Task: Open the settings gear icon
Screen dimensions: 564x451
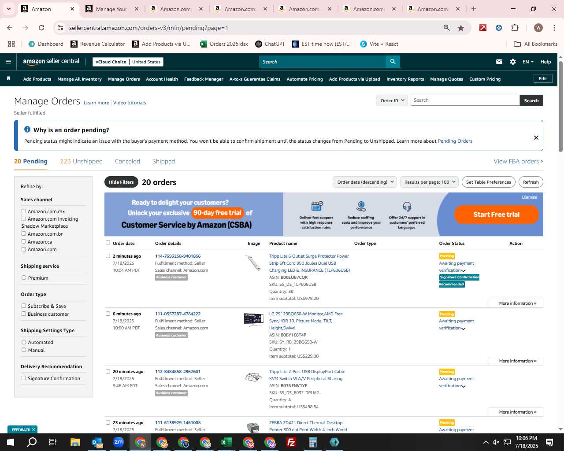Action: click(x=512, y=62)
